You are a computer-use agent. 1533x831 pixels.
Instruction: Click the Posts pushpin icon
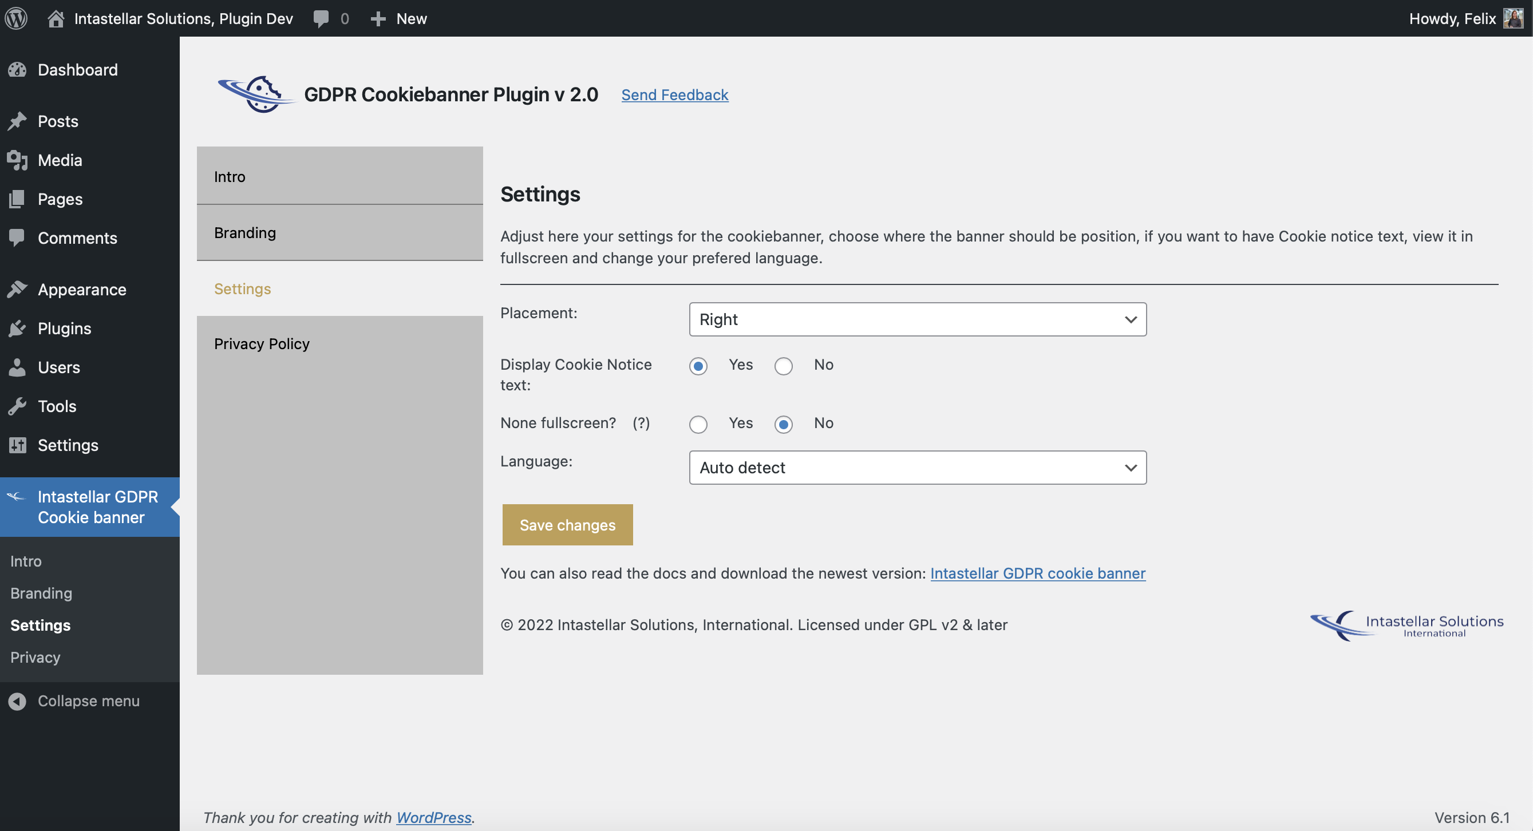(17, 121)
